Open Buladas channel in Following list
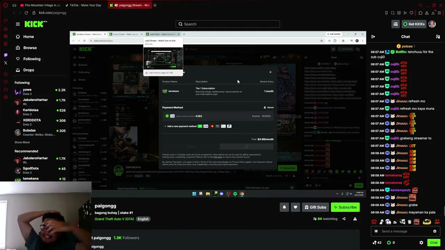Screen dimensions: 445x250 (40, 132)
